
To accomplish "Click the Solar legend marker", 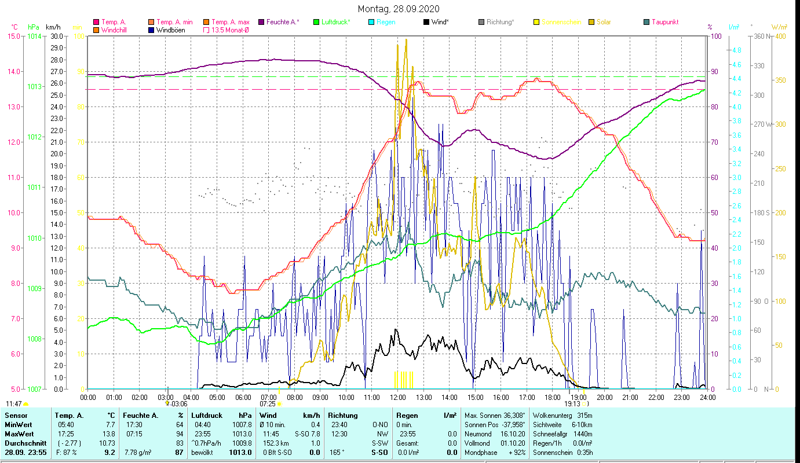I will point(591,22).
